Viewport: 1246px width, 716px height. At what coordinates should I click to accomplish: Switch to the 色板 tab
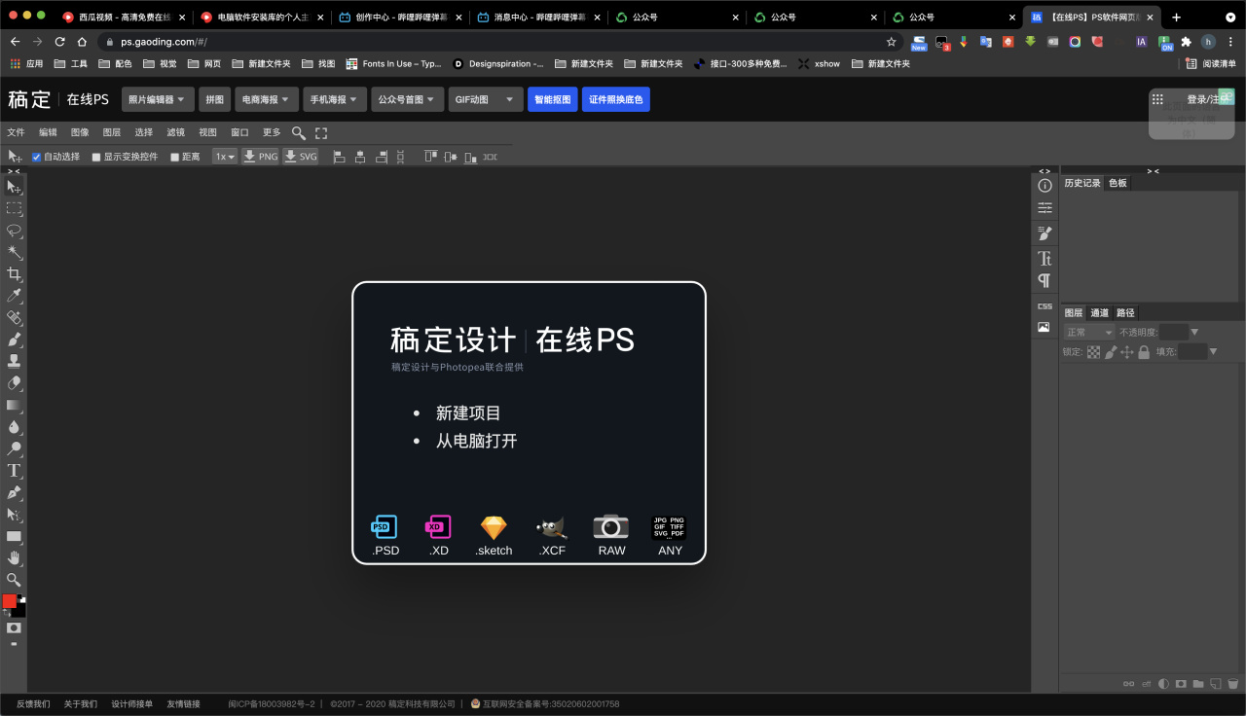(x=1118, y=183)
